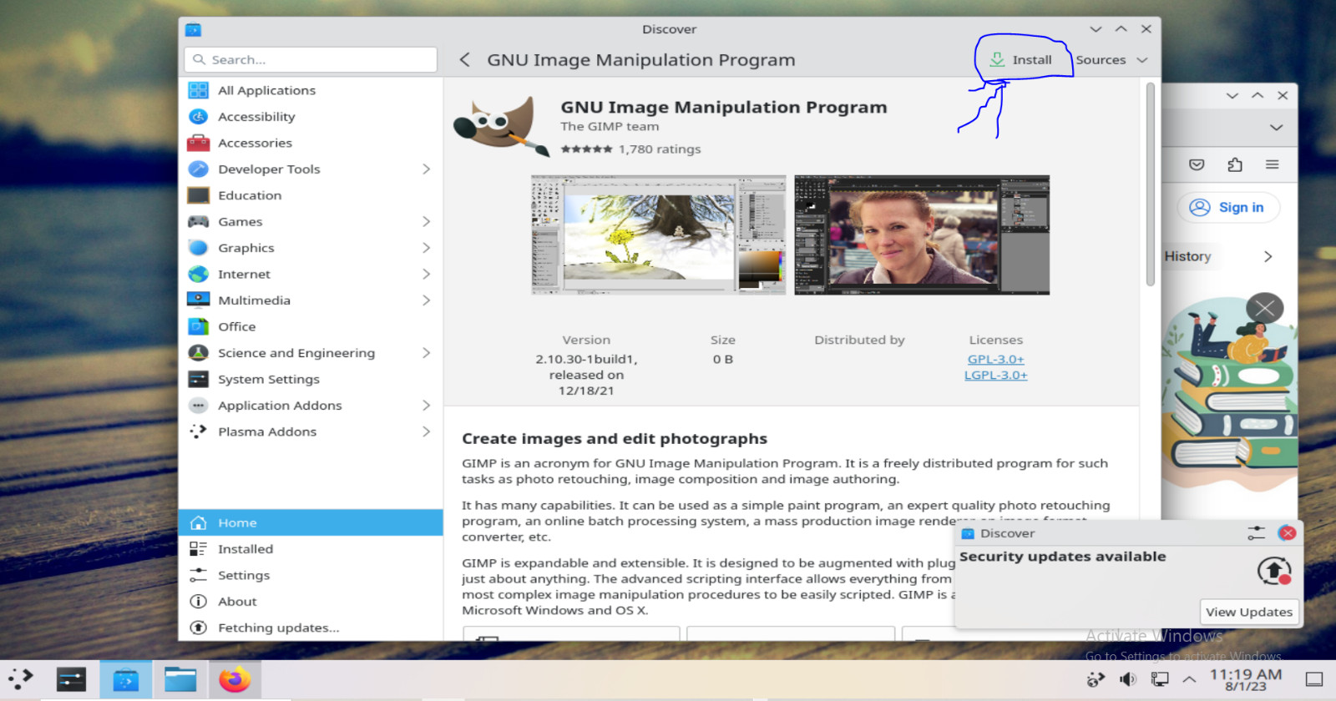
Task: Close the Firefox illustration promo
Action: coord(1265,309)
